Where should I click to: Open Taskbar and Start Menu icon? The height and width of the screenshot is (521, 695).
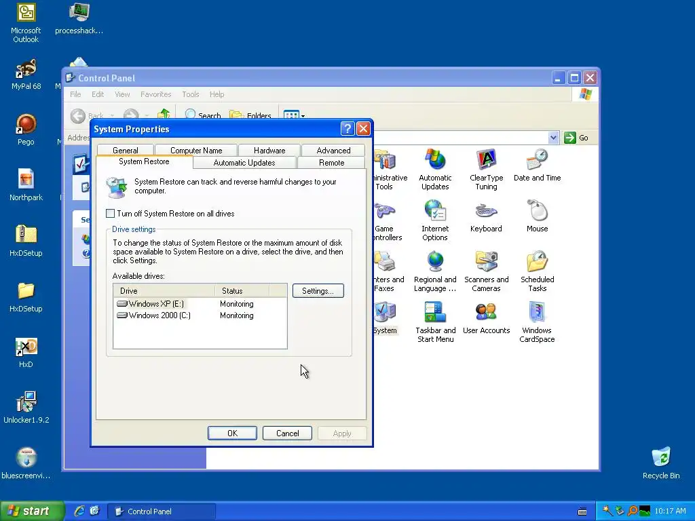435,322
